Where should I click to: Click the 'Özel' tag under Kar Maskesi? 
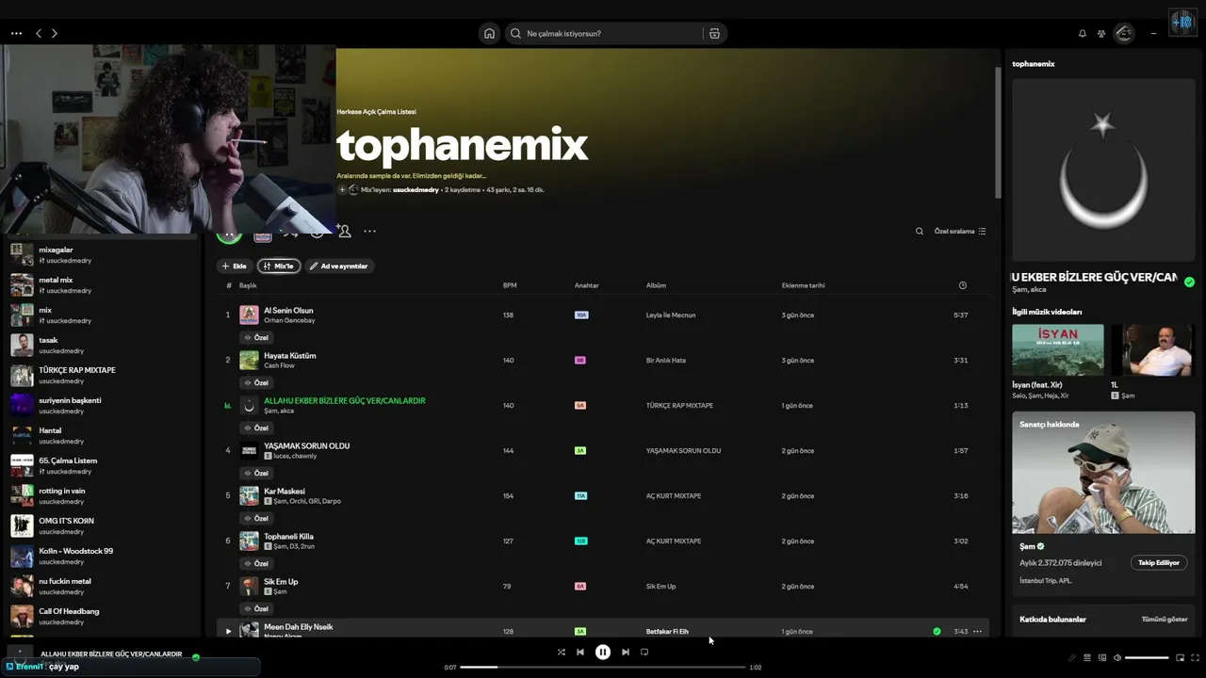tap(256, 518)
